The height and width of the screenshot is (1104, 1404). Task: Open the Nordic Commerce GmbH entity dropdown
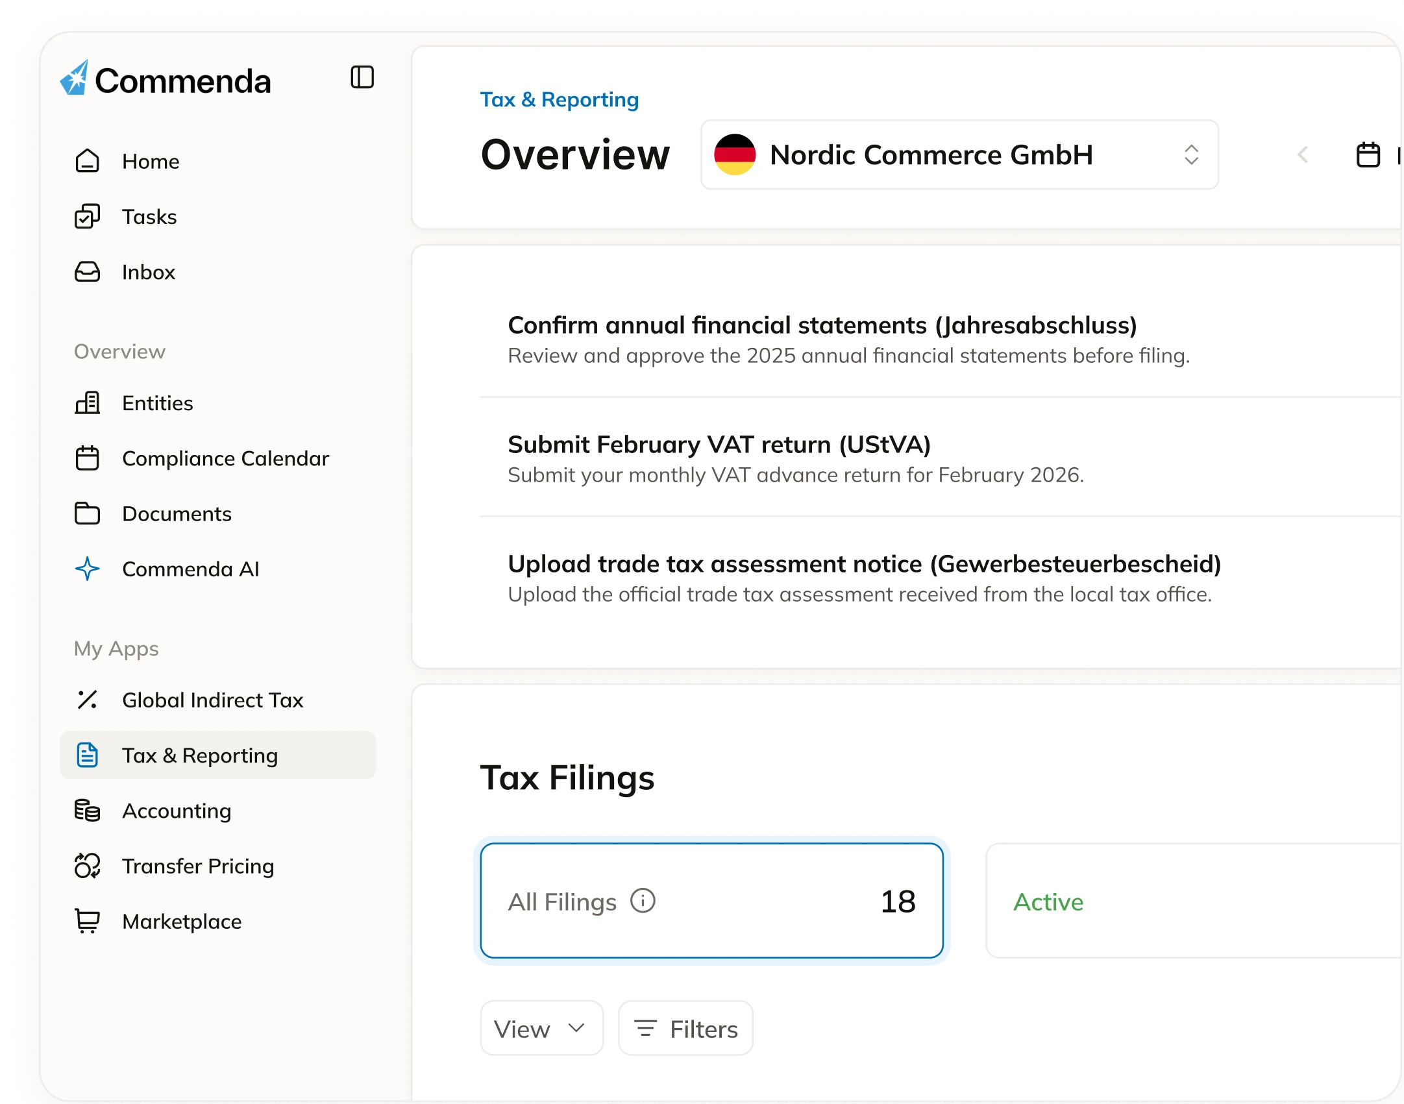959,154
